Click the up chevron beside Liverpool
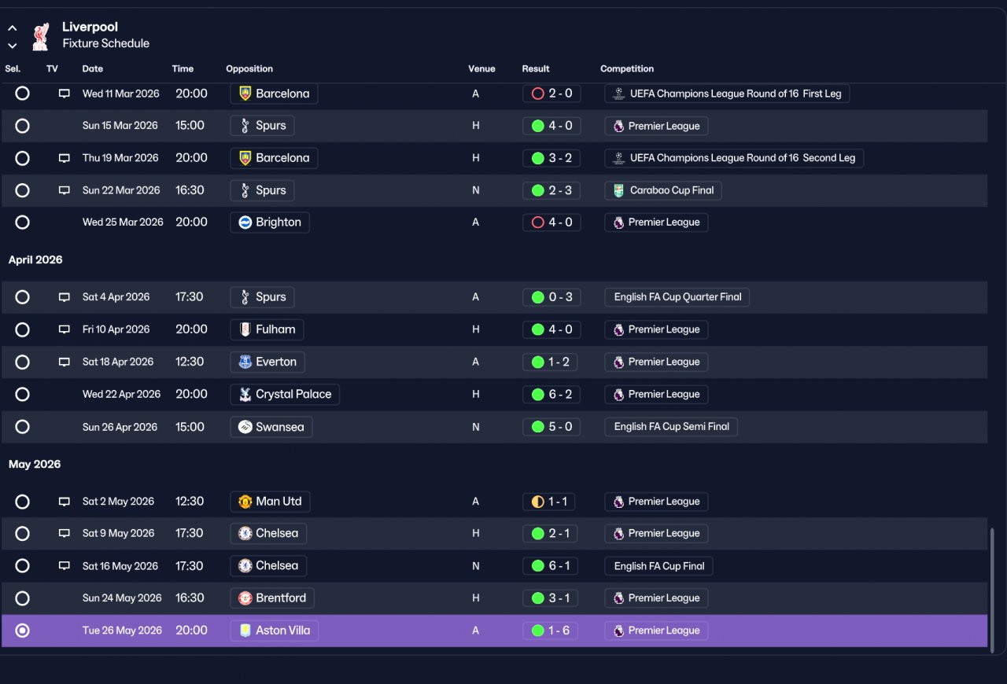This screenshot has width=1007, height=684. point(13,28)
